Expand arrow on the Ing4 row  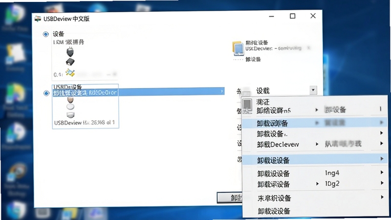tap(382, 172)
